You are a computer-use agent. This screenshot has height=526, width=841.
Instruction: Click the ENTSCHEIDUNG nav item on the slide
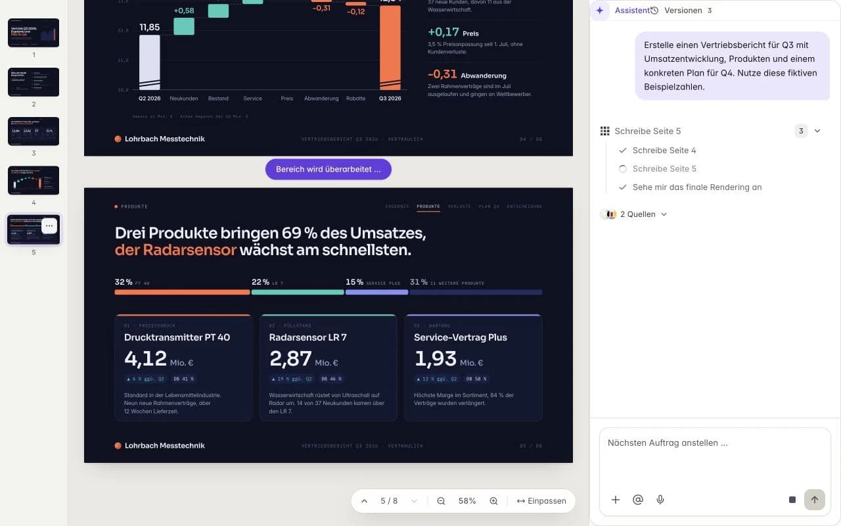[524, 206]
